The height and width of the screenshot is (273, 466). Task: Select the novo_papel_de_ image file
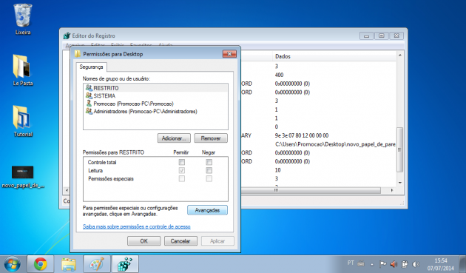(x=23, y=178)
